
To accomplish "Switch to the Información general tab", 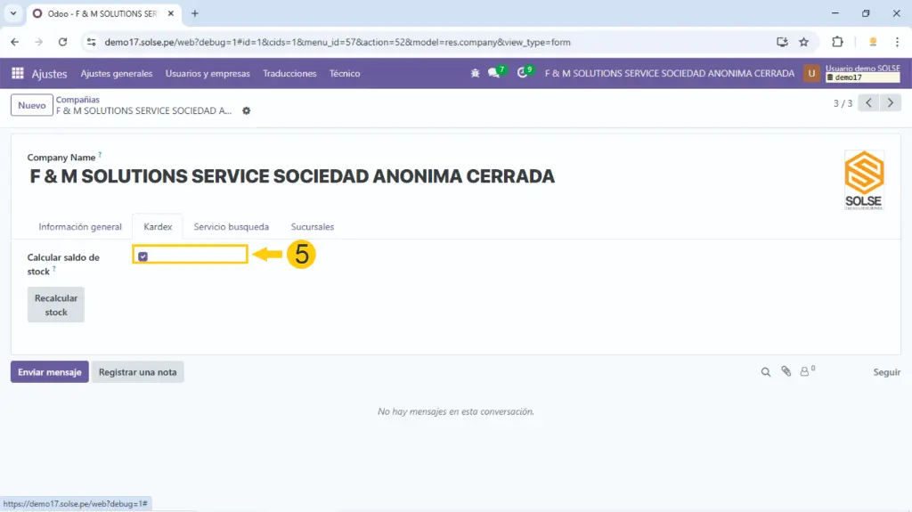I will 80,227.
